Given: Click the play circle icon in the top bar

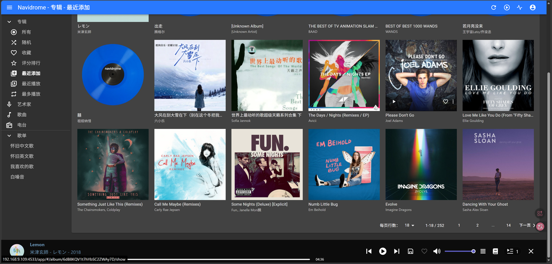Looking at the screenshot, I should 507,7.
